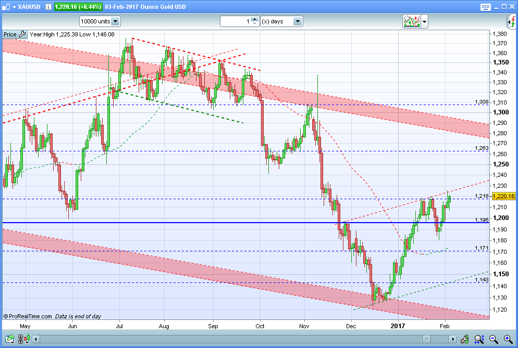
Task: Click the 1,263 horizontal level label
Action: 482,148
